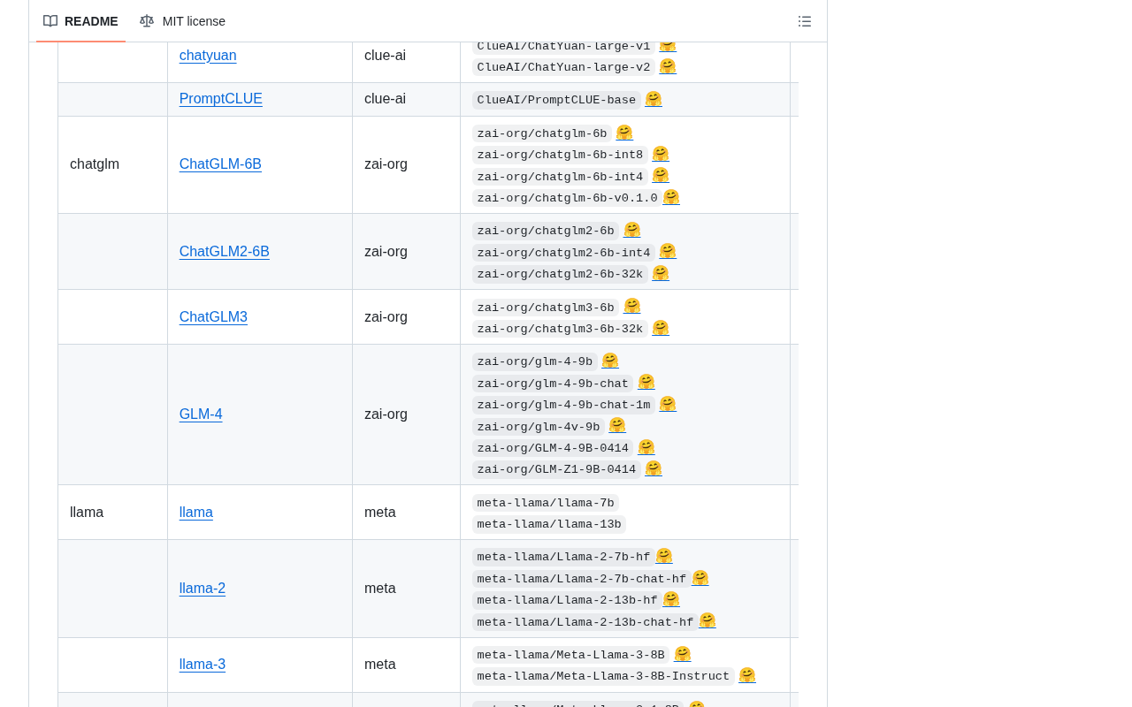The image size is (1132, 707).
Task: Select the 'meta-llama/llama-13b' code text
Action: click(549, 524)
